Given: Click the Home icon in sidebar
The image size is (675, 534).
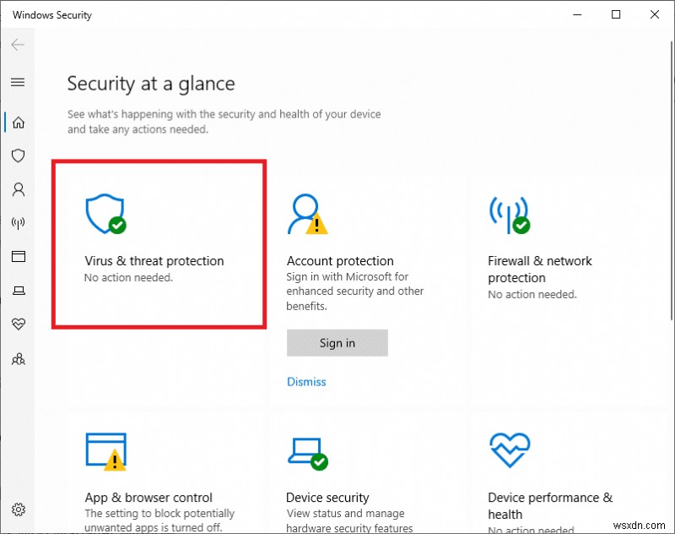Looking at the screenshot, I should point(18,123).
